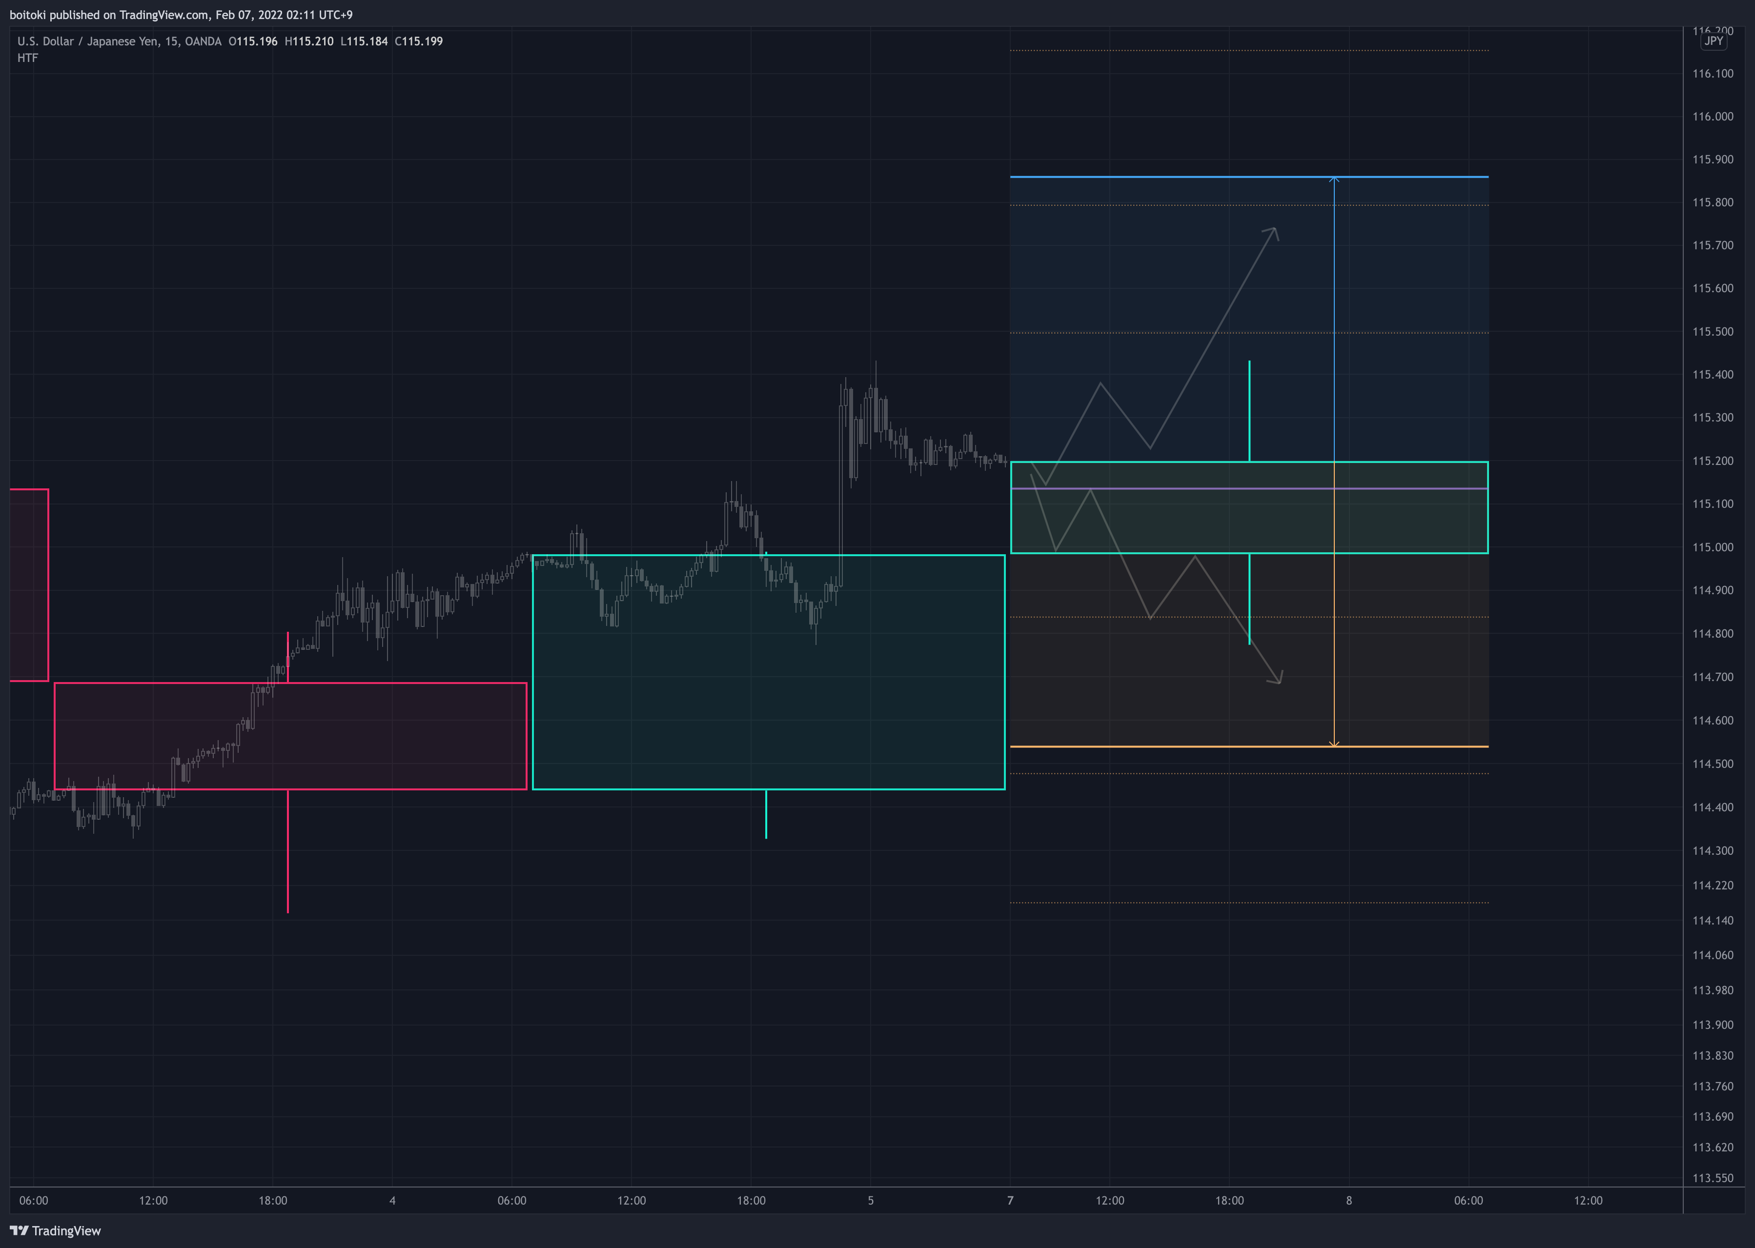
Task: Click the 115.100 price axis label
Action: [x=1713, y=504]
